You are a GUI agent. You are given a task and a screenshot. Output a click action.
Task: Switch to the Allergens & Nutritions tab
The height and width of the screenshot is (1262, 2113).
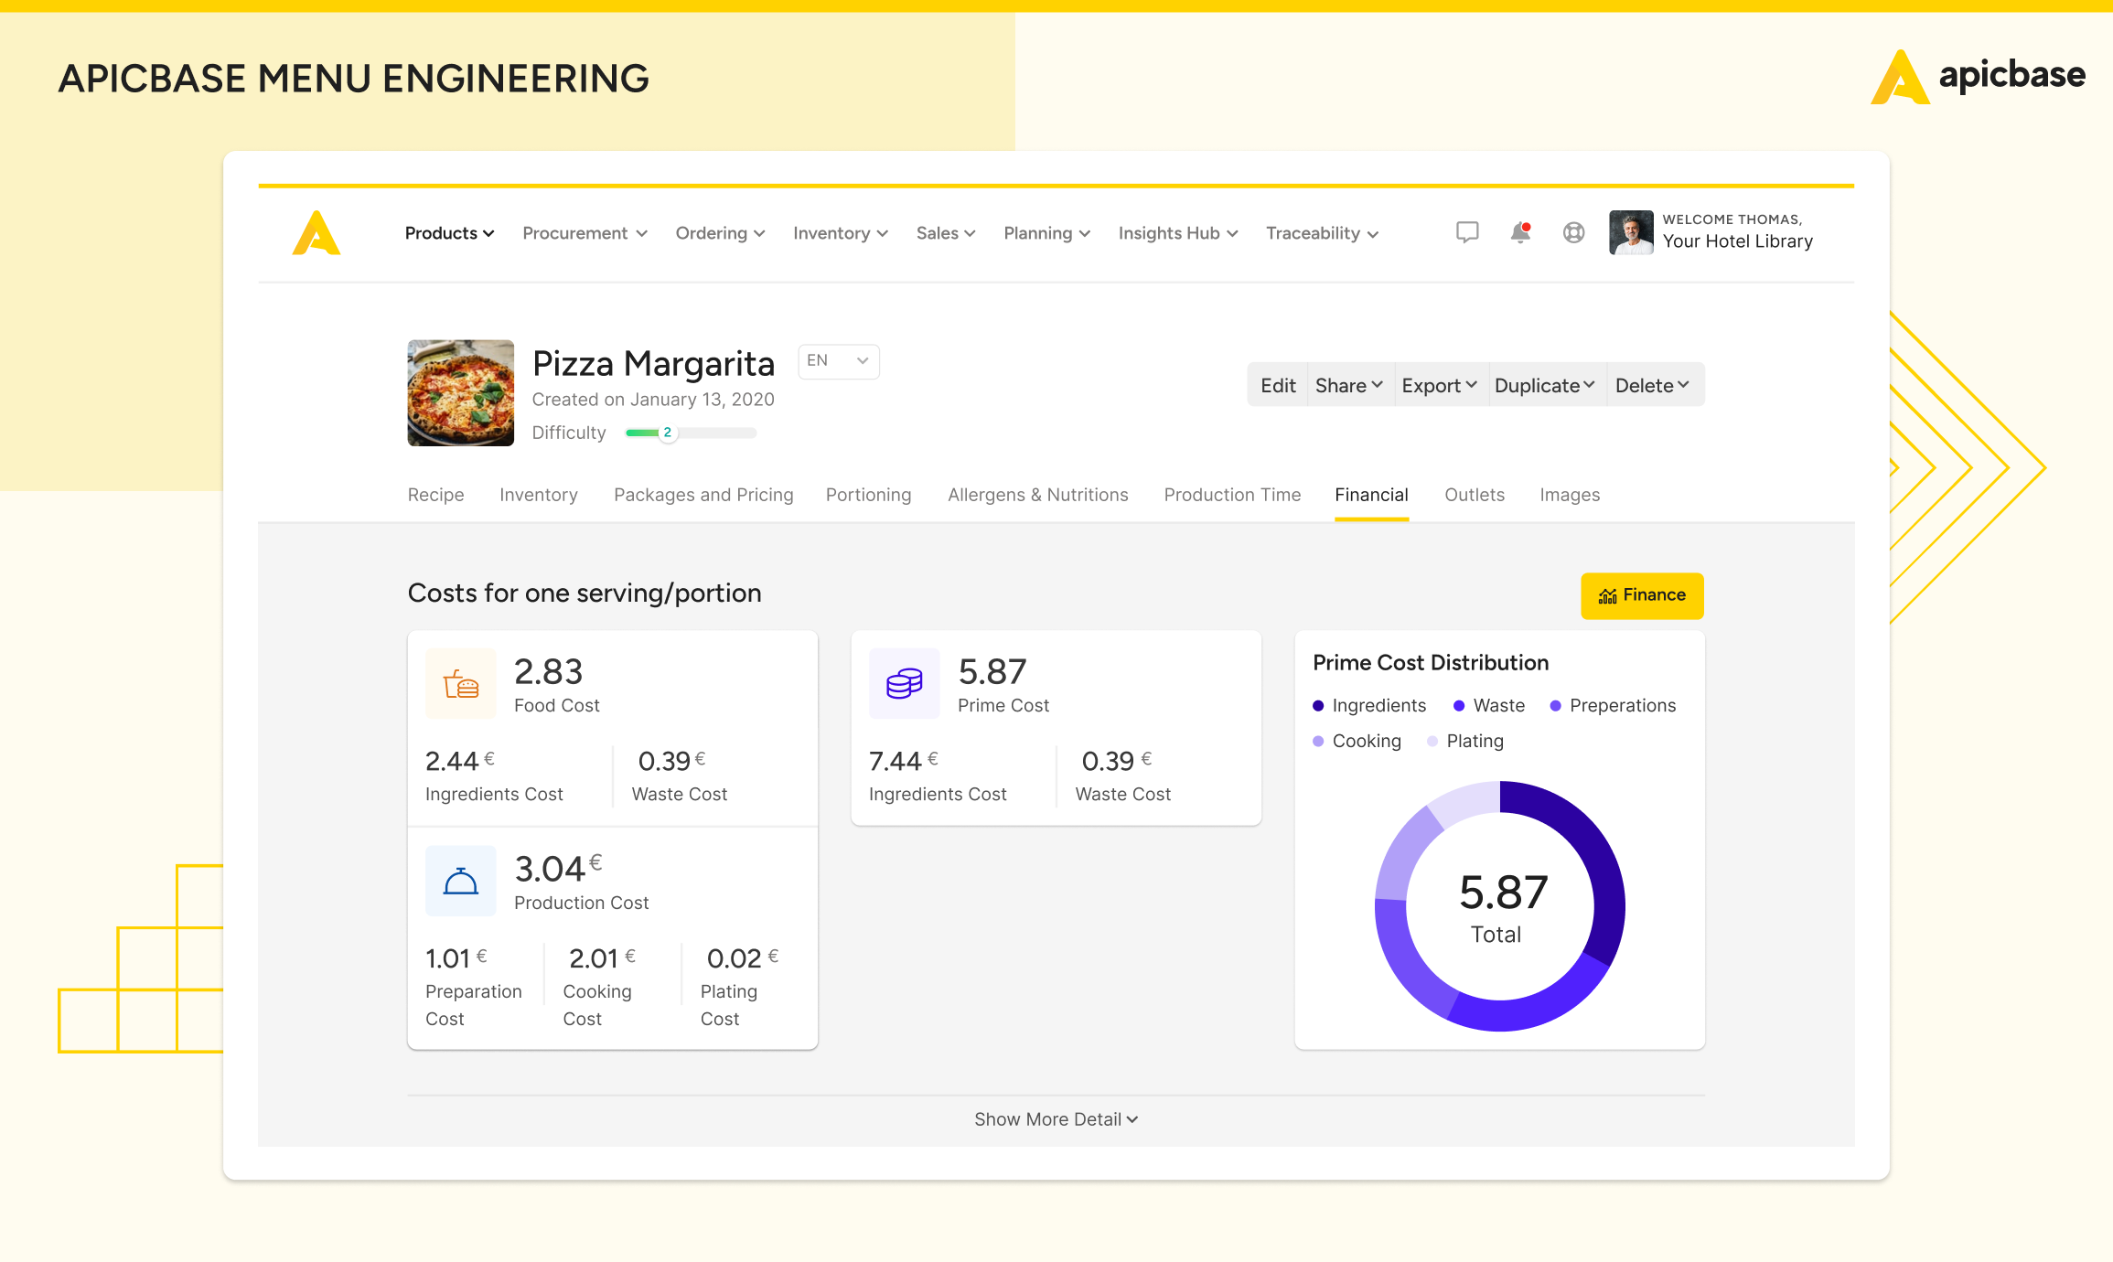coord(1037,495)
